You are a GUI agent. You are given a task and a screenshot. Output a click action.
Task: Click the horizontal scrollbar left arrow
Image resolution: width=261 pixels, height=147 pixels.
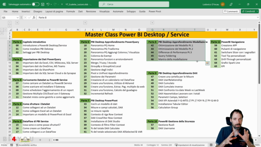[54, 140]
